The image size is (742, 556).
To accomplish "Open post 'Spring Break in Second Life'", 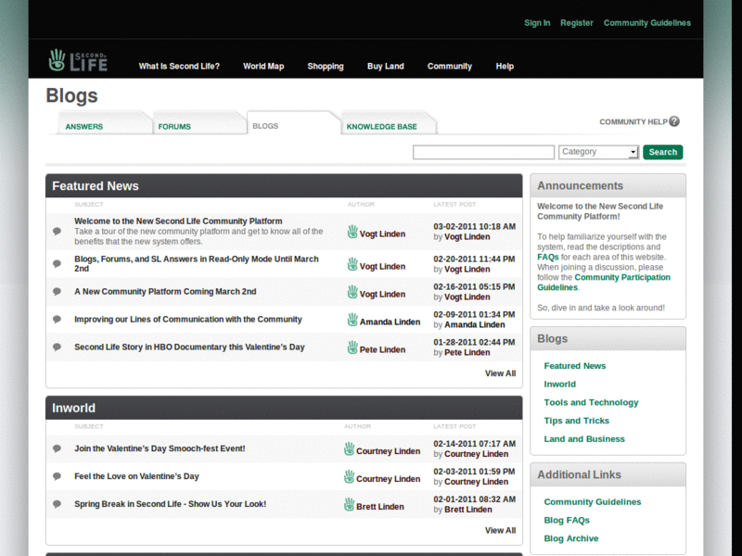I will pyautogui.click(x=171, y=504).
